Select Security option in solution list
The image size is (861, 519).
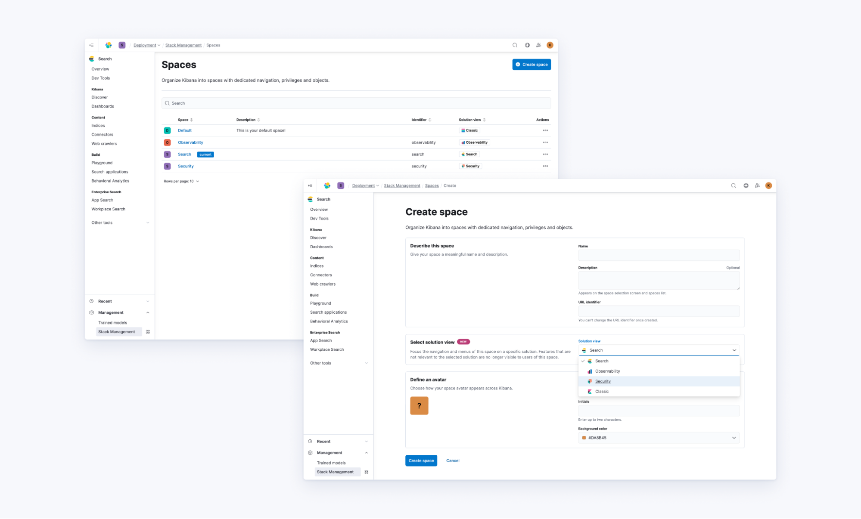(x=659, y=381)
